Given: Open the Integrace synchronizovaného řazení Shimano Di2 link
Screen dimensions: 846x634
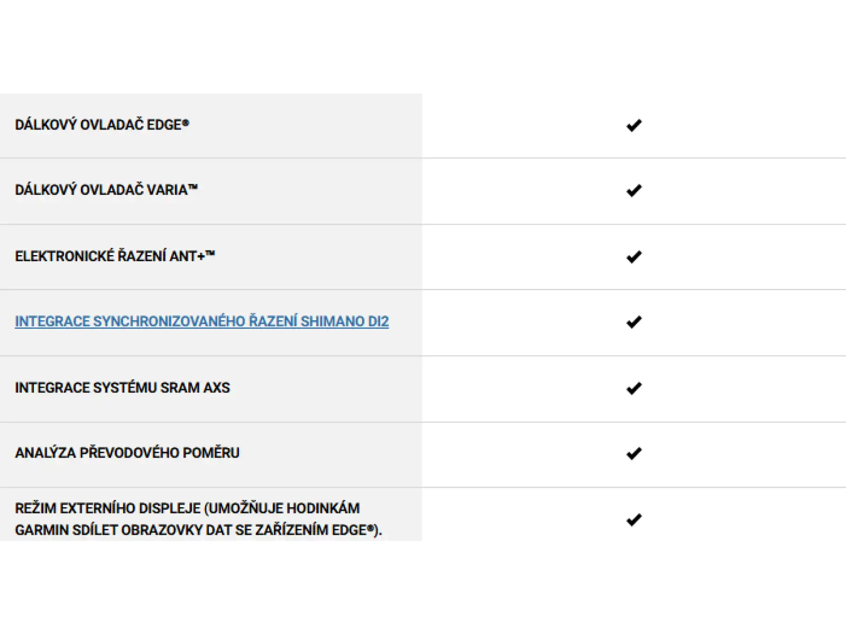Looking at the screenshot, I should coord(201,321).
